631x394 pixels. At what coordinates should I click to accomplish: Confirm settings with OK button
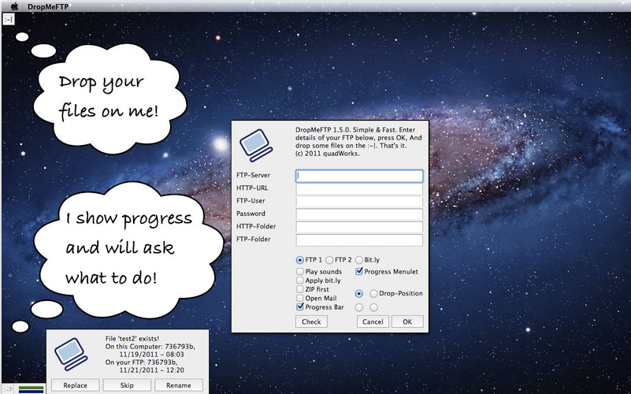click(x=407, y=322)
